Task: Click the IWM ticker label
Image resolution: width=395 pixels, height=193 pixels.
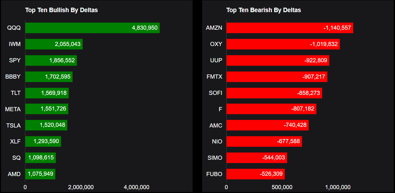Action: [x=15, y=44]
